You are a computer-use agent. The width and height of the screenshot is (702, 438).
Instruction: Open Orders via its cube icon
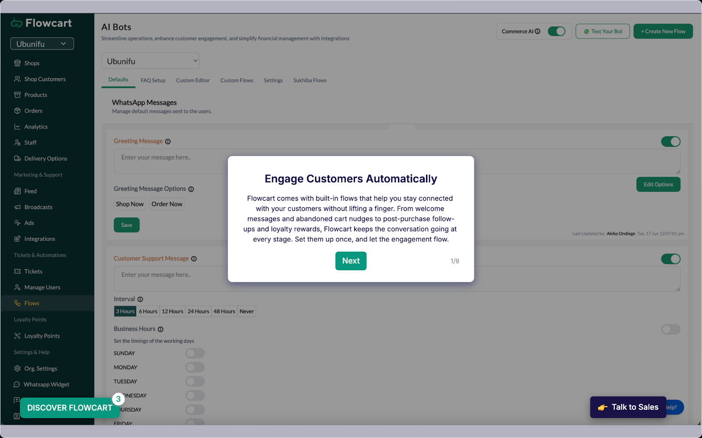tap(18, 111)
